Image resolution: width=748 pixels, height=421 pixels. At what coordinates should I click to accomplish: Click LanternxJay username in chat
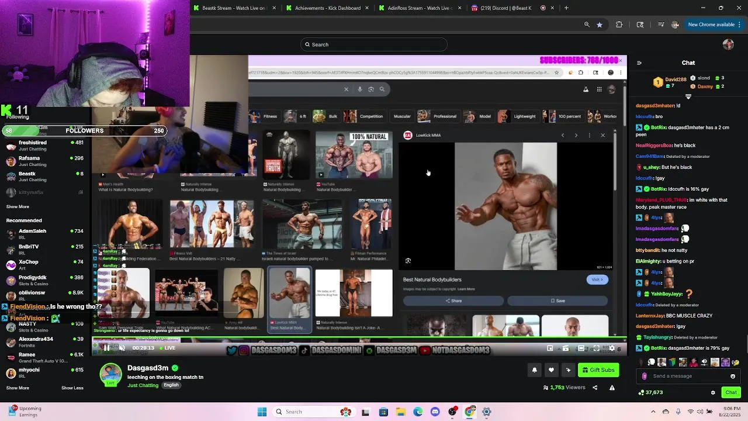pos(650,316)
